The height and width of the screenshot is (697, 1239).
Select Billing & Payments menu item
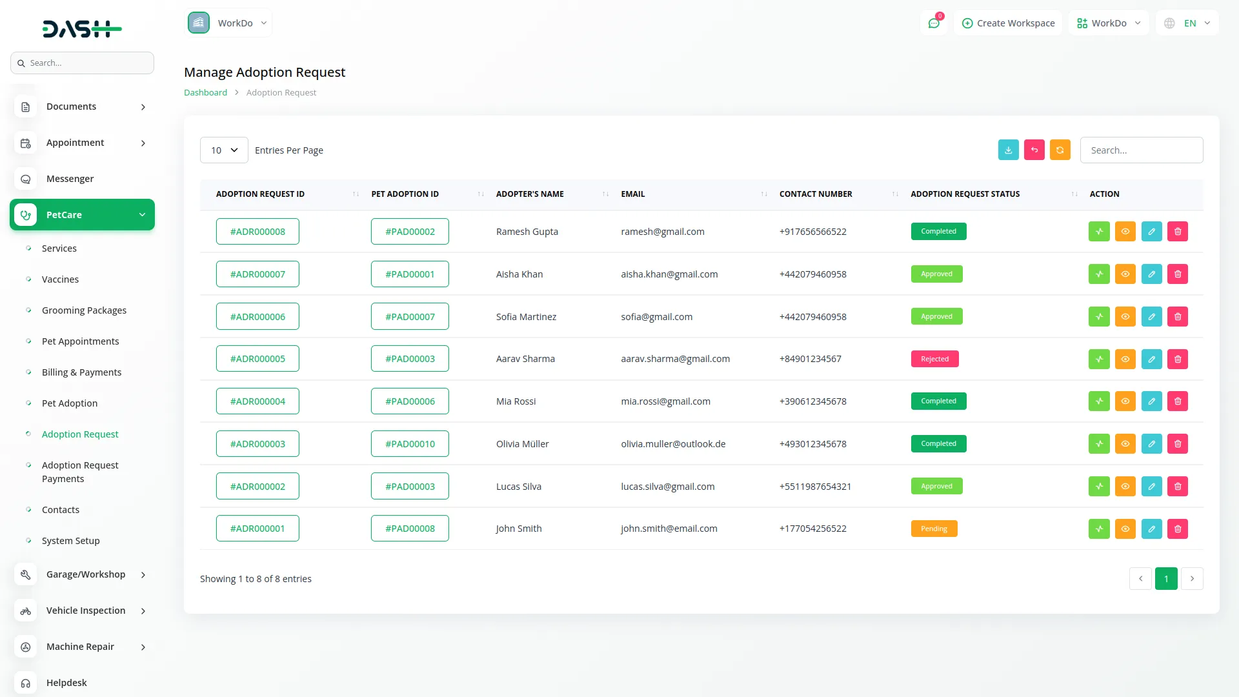(81, 372)
